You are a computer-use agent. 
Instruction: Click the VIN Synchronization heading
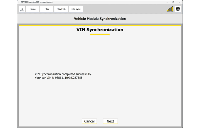point(100,29)
